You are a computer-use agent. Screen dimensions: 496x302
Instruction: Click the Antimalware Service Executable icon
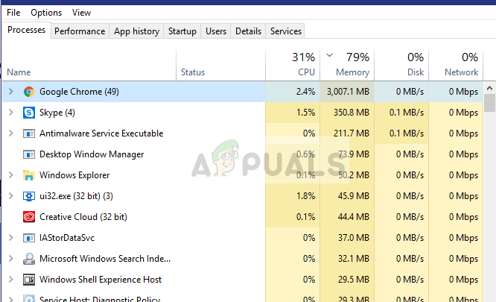tap(29, 133)
